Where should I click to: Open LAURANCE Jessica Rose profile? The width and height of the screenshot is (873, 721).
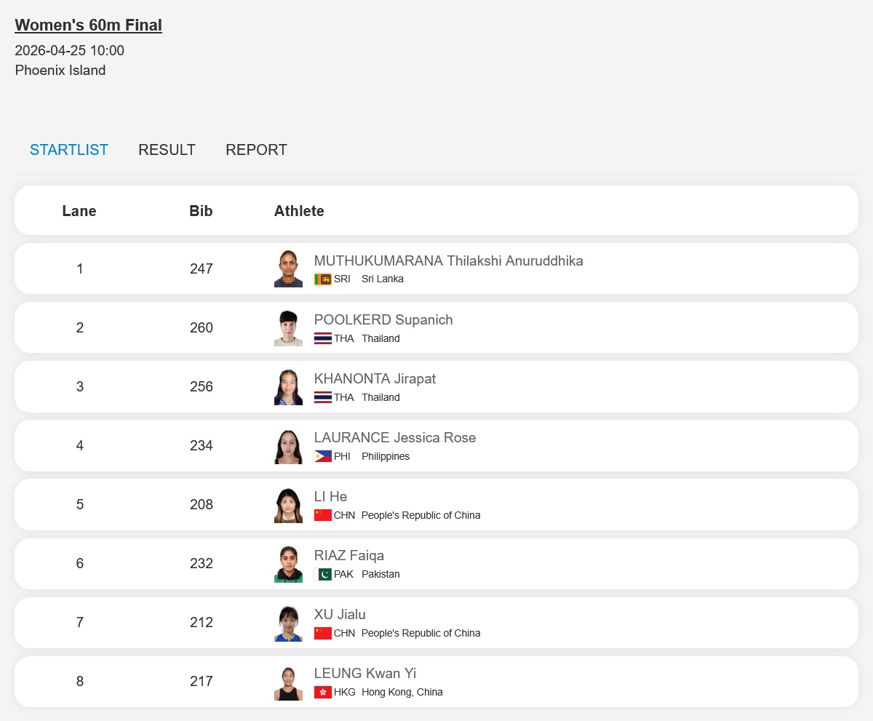click(395, 437)
